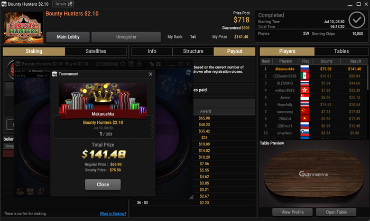
Task: Click the Bounty Hunters tournament logo
Action: pos(23,28)
